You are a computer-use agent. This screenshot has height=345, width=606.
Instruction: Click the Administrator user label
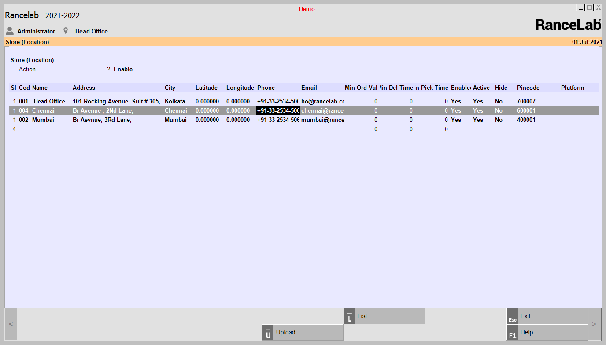pos(37,32)
